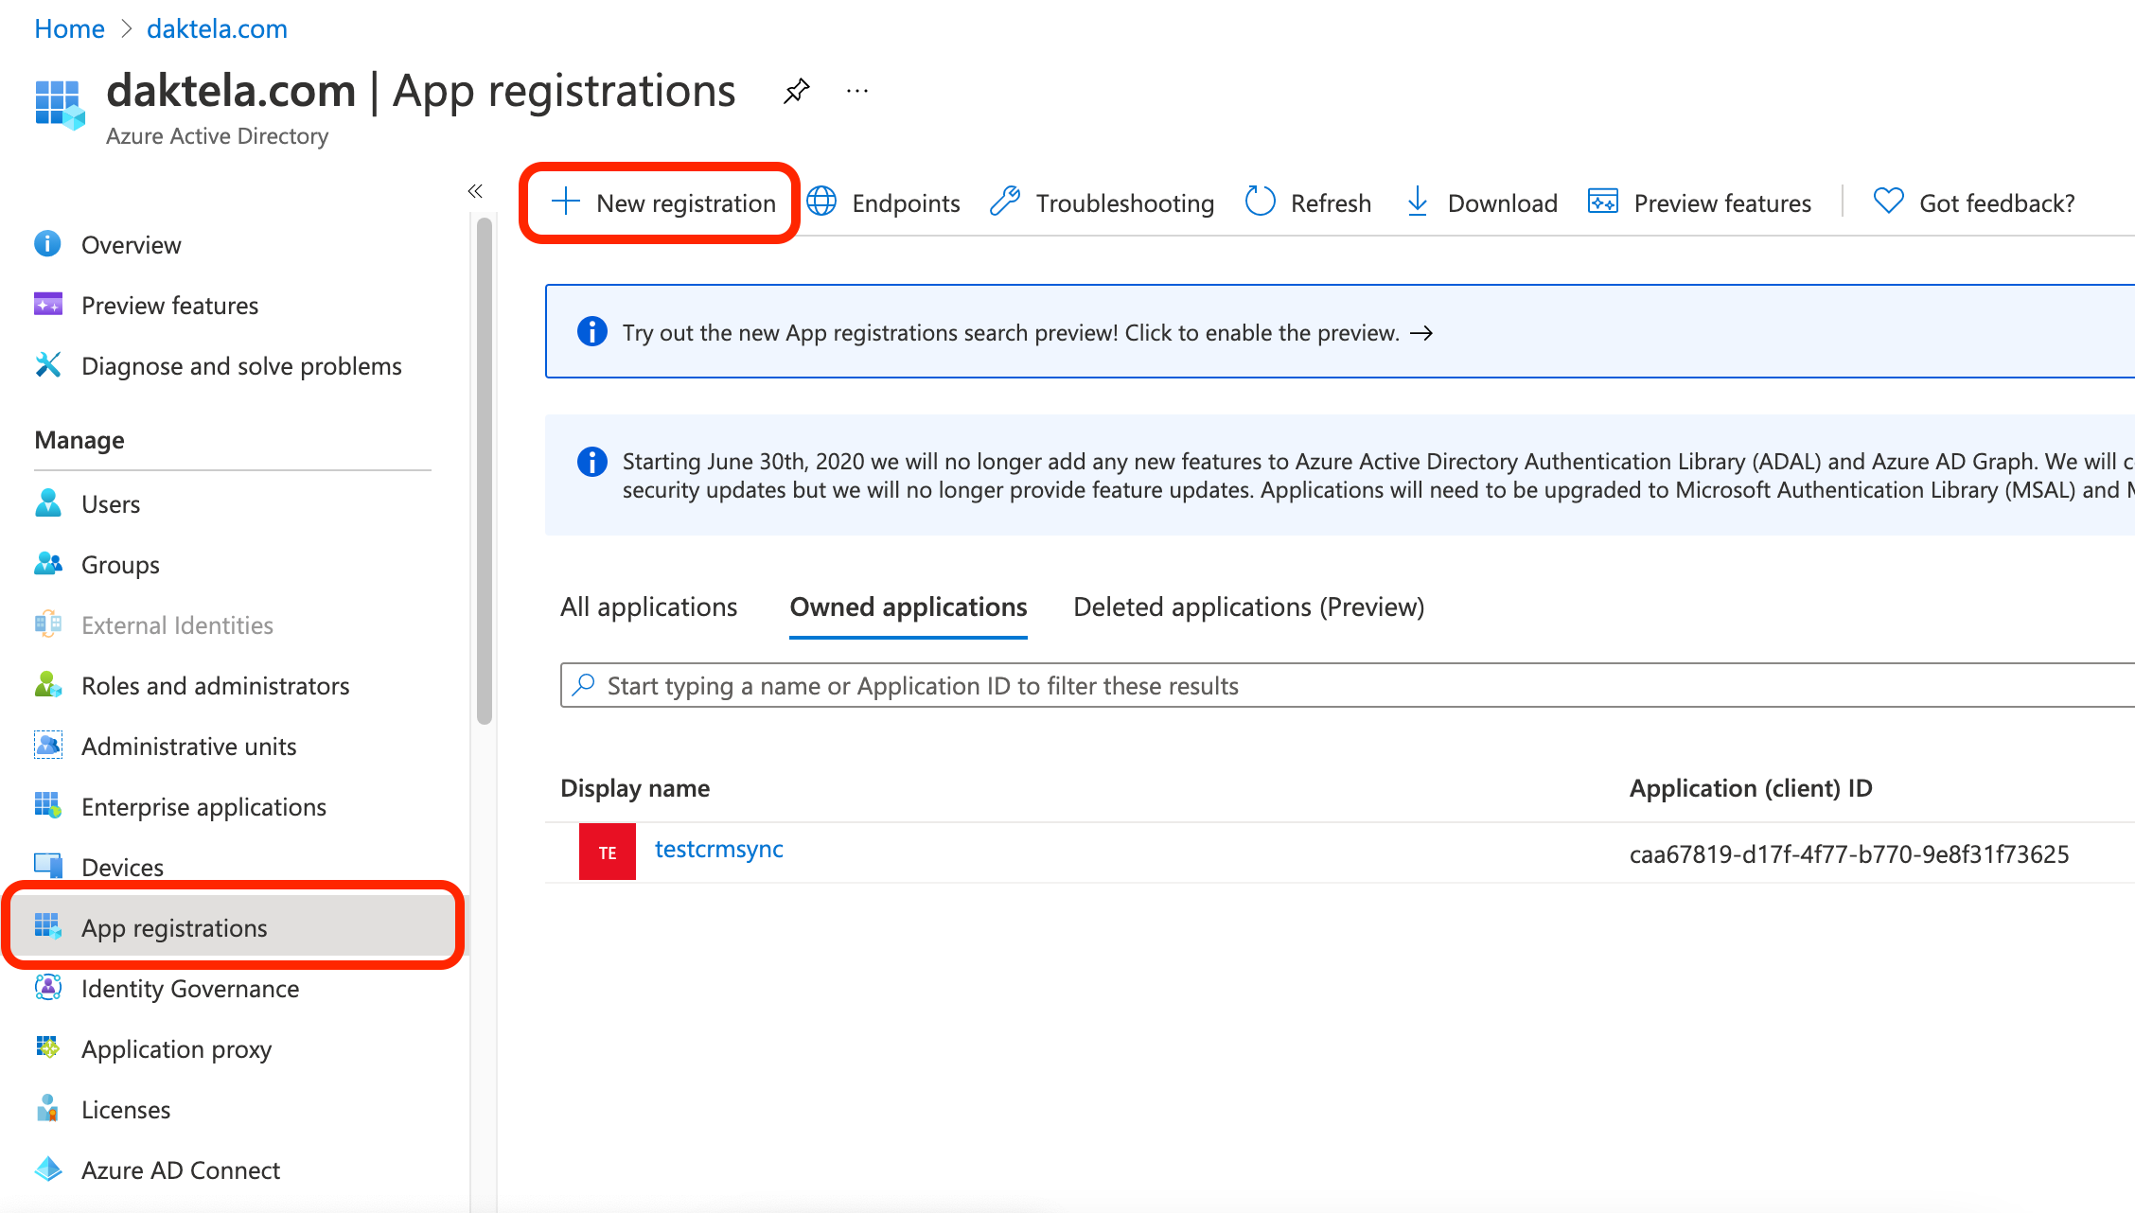Click New registration button
This screenshot has height=1213, width=2135.
tap(662, 203)
